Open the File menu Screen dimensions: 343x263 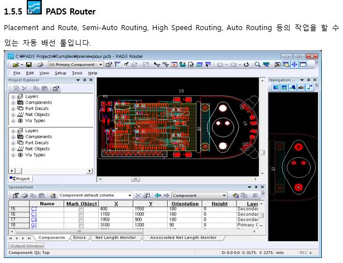coord(17,73)
